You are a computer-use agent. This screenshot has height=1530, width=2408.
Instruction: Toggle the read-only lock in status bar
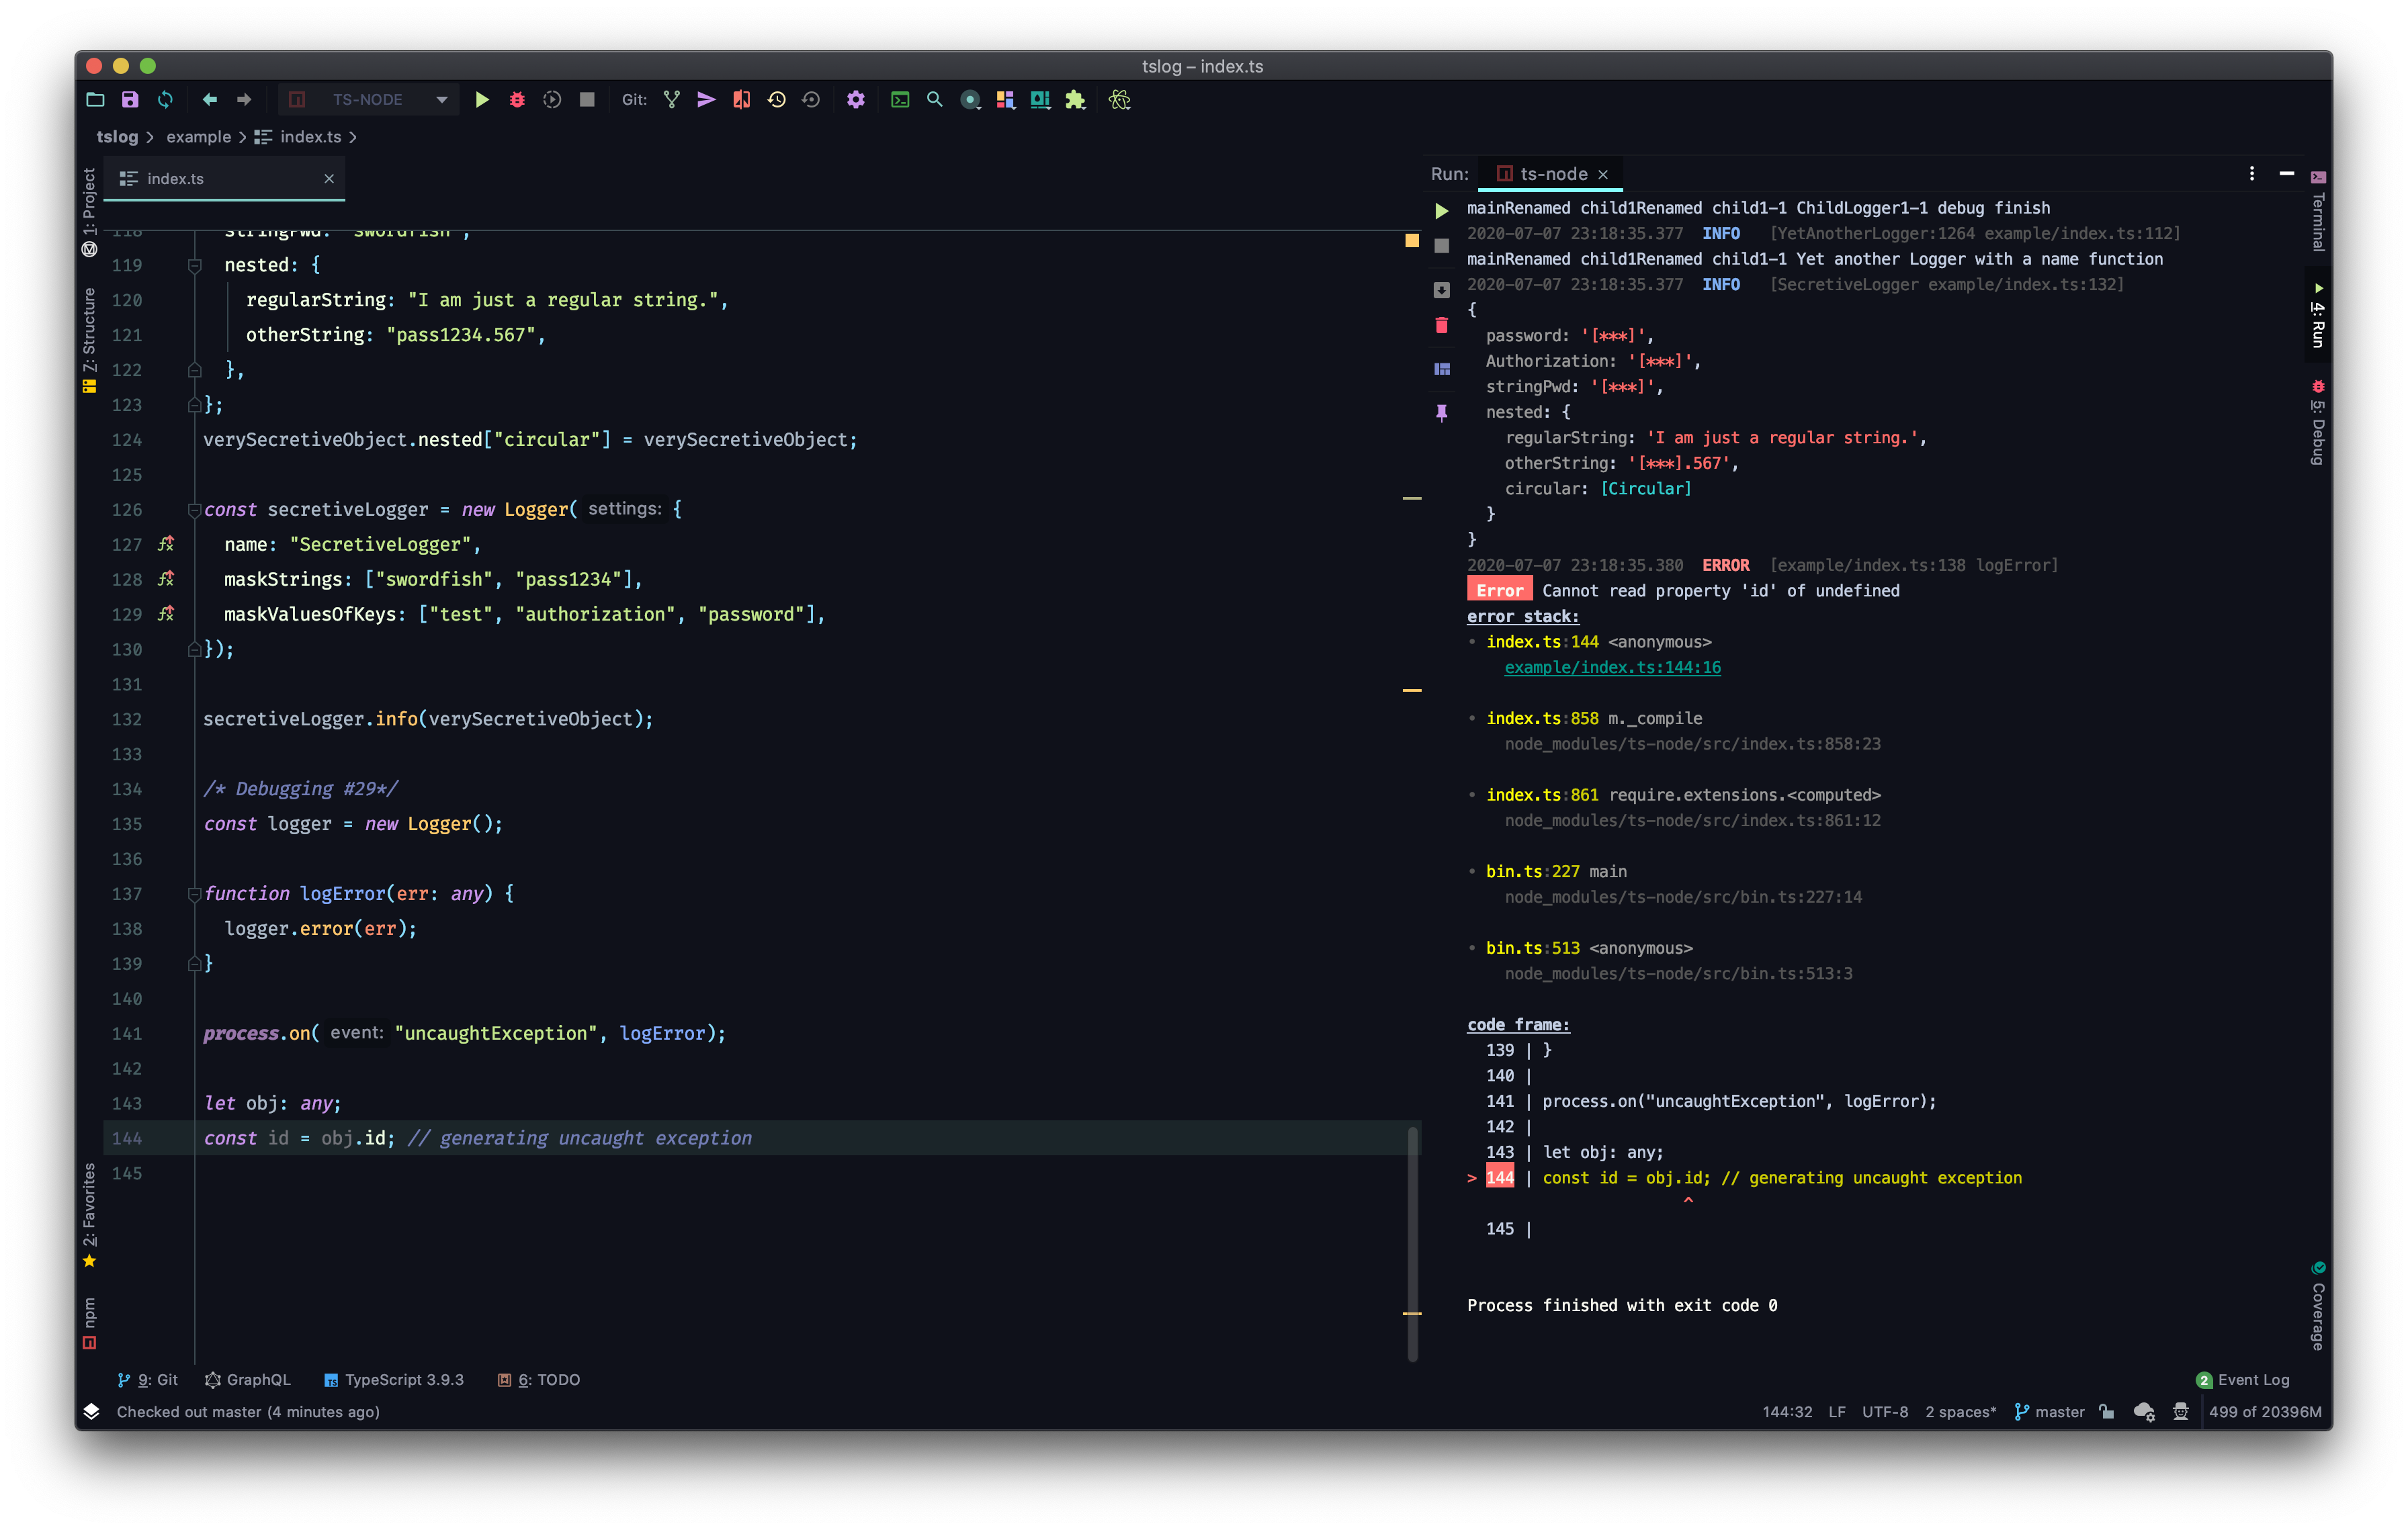(x=2106, y=1412)
